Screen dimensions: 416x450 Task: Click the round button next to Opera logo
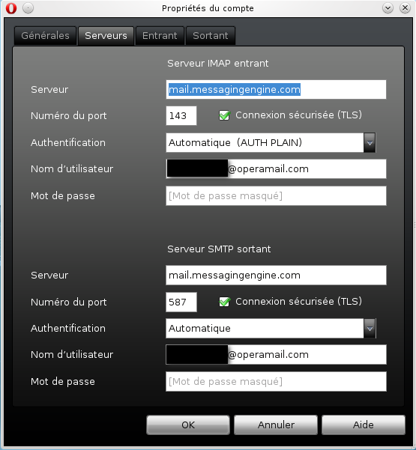pyautogui.click(x=28, y=7)
